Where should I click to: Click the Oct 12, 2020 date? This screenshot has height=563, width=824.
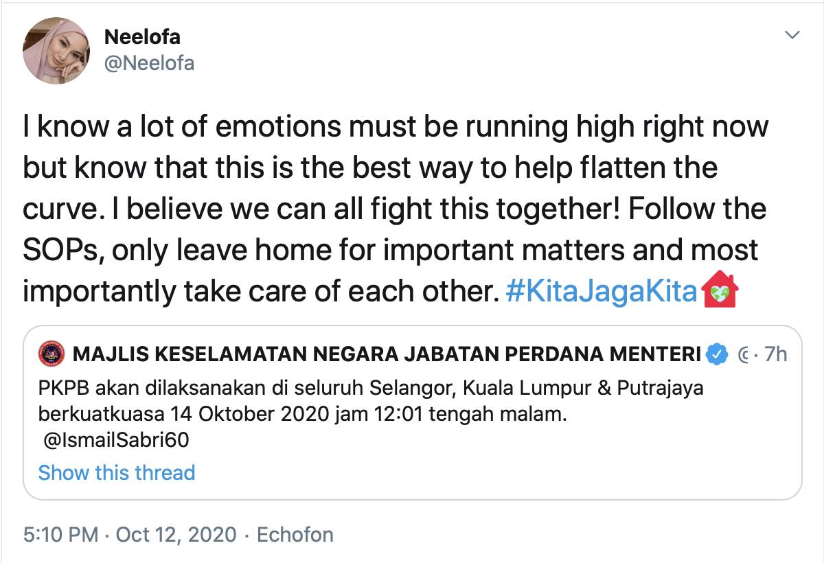point(176,534)
